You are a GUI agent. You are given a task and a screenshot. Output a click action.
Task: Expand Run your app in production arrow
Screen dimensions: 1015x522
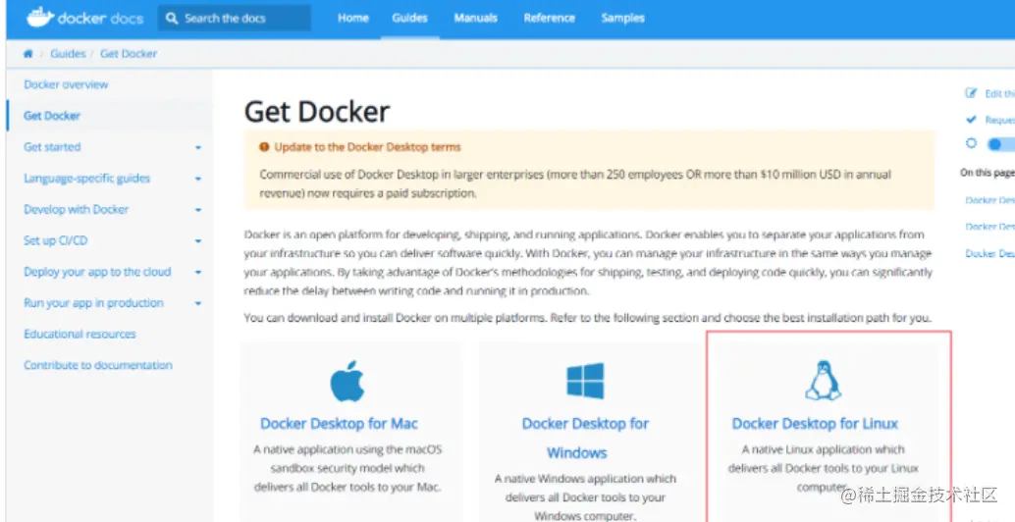point(198,303)
